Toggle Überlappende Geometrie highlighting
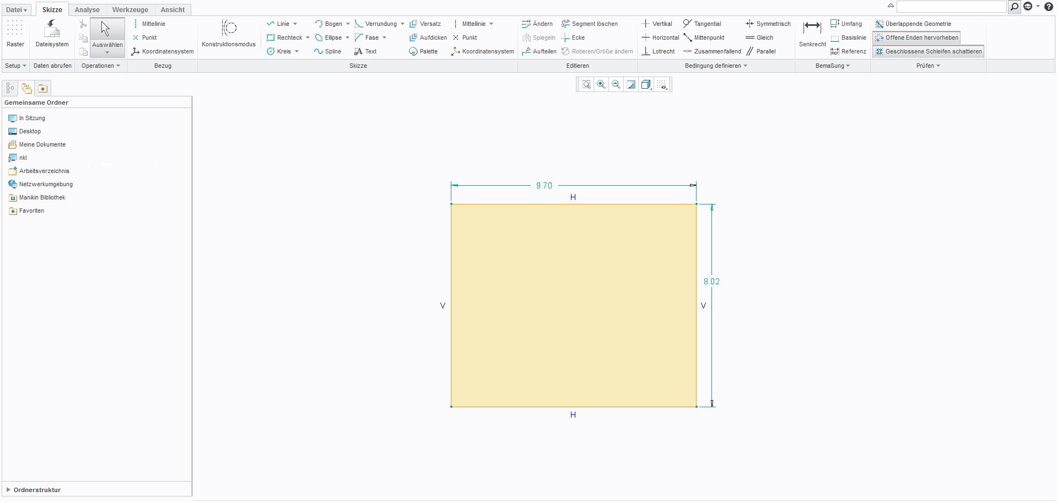1057x502 pixels. click(913, 24)
